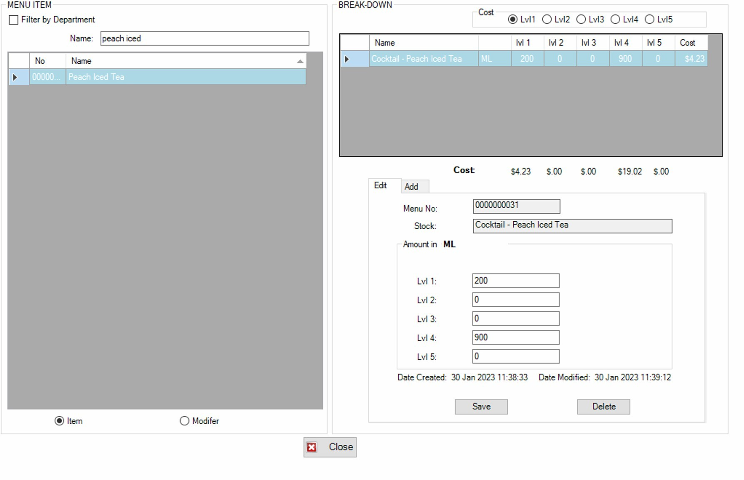Click the menu item Name search field
Image resolution: width=744 pixels, height=480 pixels.
pyautogui.click(x=204, y=39)
